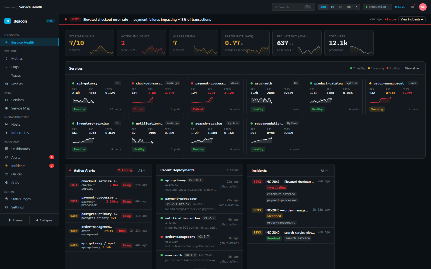
Task: Click the Active Incidents summary card
Action: [141, 43]
